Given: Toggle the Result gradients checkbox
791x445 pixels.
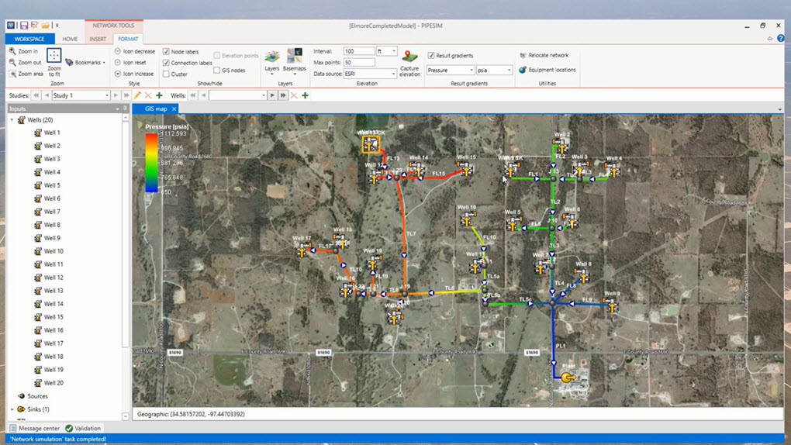Looking at the screenshot, I should (x=431, y=56).
